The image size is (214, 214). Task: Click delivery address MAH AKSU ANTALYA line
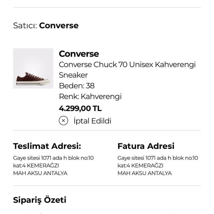[x=40, y=173]
